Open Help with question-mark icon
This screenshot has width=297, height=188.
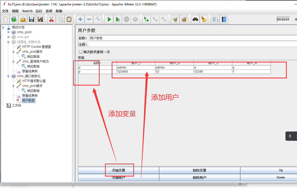coord(224,19)
